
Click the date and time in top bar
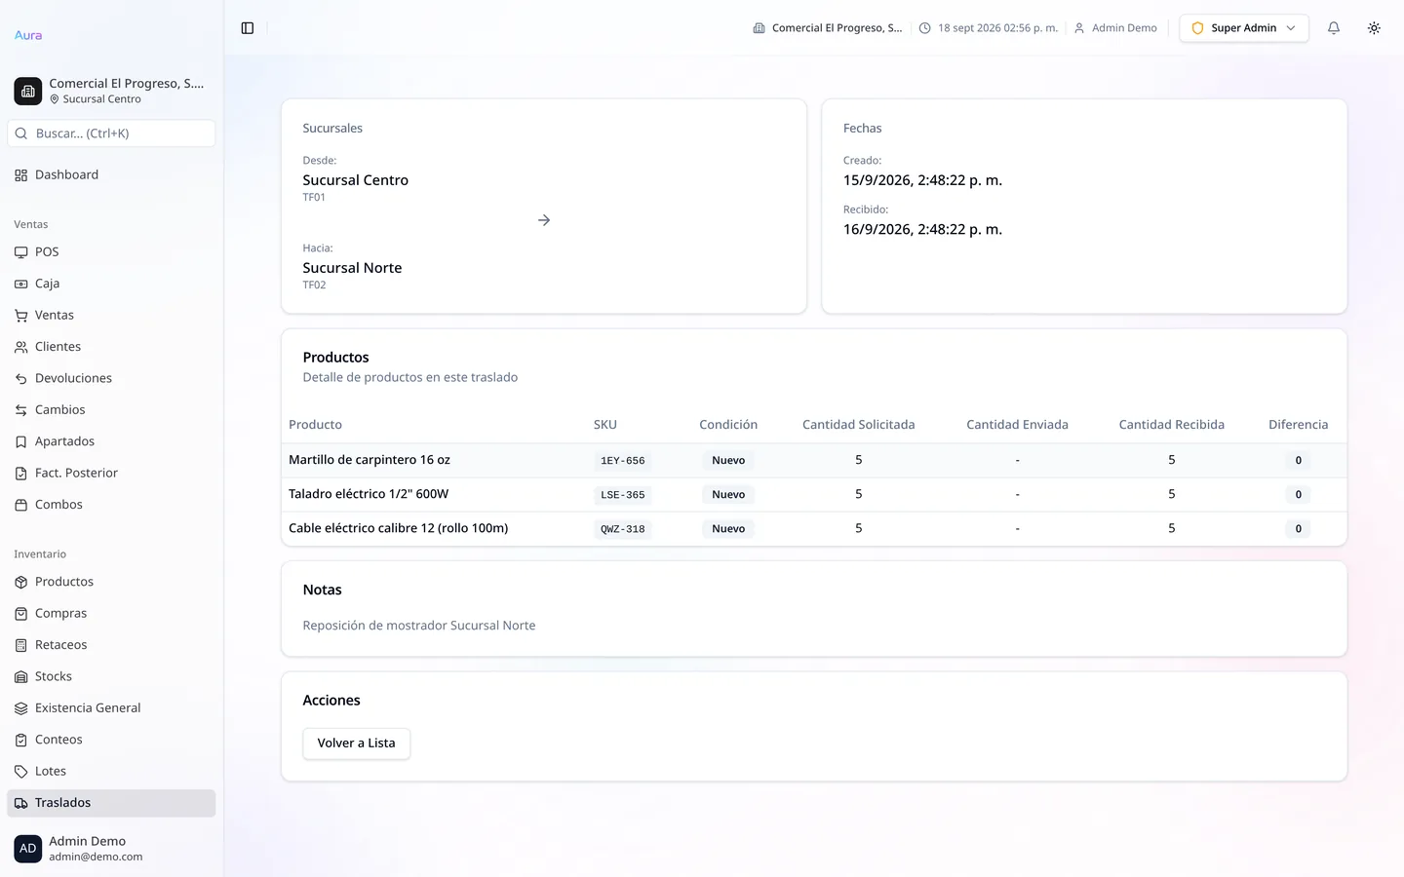[989, 28]
